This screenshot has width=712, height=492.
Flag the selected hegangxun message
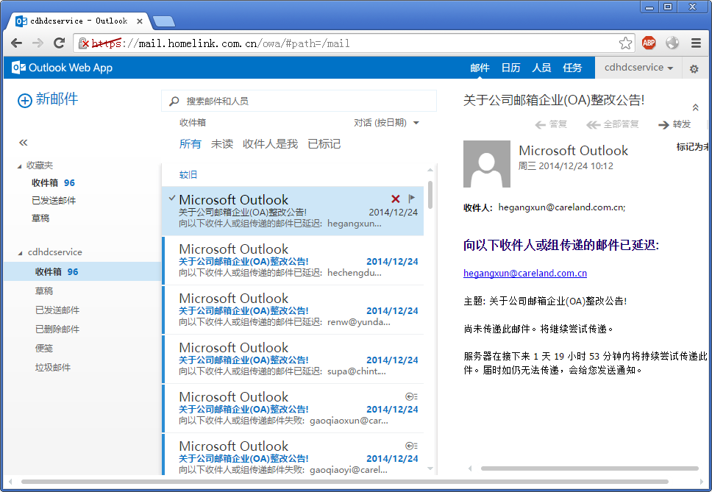point(411,199)
